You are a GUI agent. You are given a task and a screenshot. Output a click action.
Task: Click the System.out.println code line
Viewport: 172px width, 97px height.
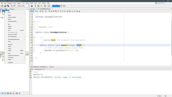pyautogui.click(x=62, y=50)
